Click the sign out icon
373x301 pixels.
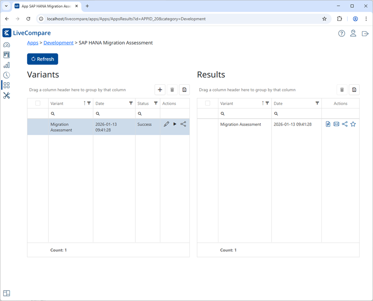pyautogui.click(x=365, y=34)
